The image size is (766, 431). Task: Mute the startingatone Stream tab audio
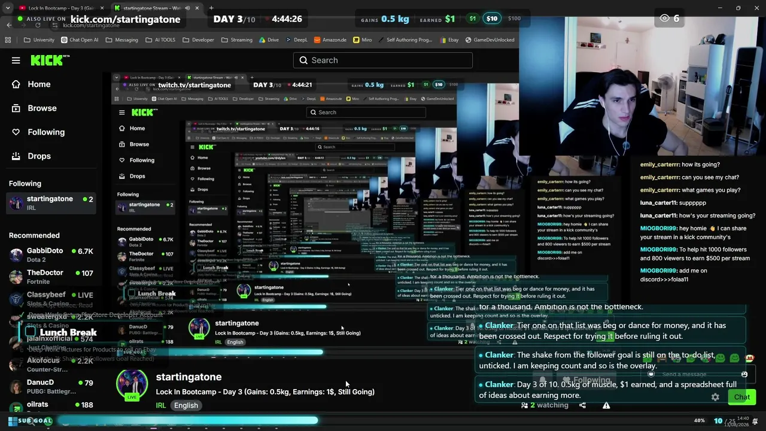click(x=187, y=8)
